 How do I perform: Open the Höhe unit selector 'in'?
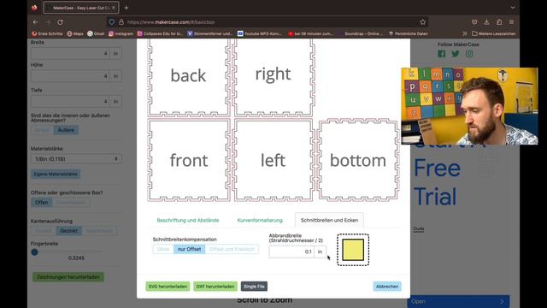tap(116, 76)
